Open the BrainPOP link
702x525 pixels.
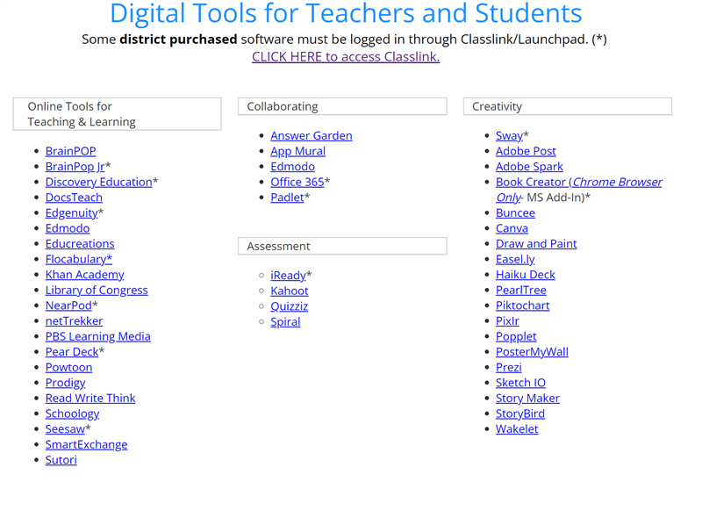[71, 151]
